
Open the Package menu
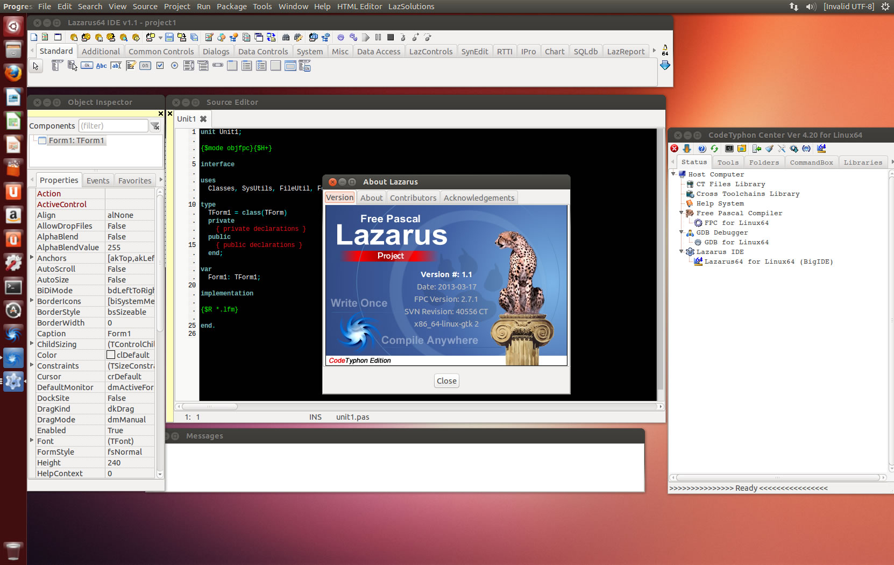(x=232, y=6)
